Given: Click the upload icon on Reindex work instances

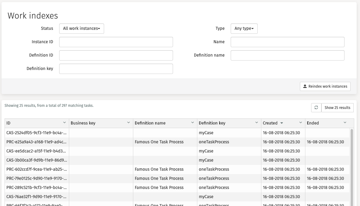Looking at the screenshot, I should 305,86.
